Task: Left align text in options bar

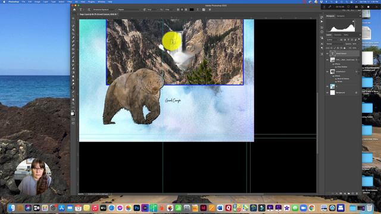Action: (178, 10)
